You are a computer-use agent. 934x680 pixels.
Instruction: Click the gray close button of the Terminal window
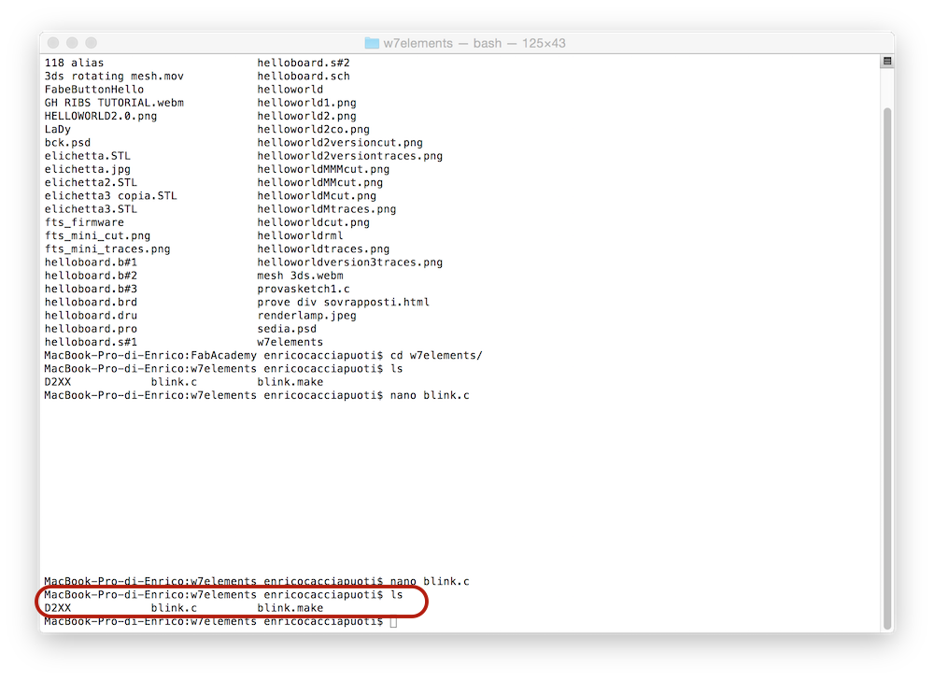tap(53, 43)
